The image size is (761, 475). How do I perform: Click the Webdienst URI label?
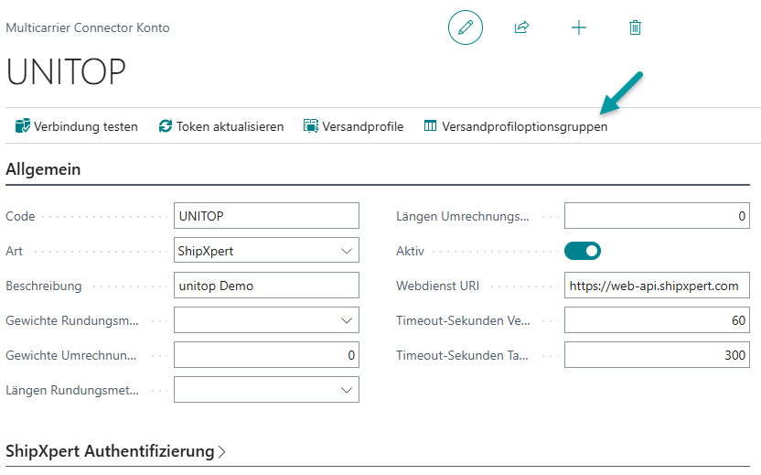[437, 286]
